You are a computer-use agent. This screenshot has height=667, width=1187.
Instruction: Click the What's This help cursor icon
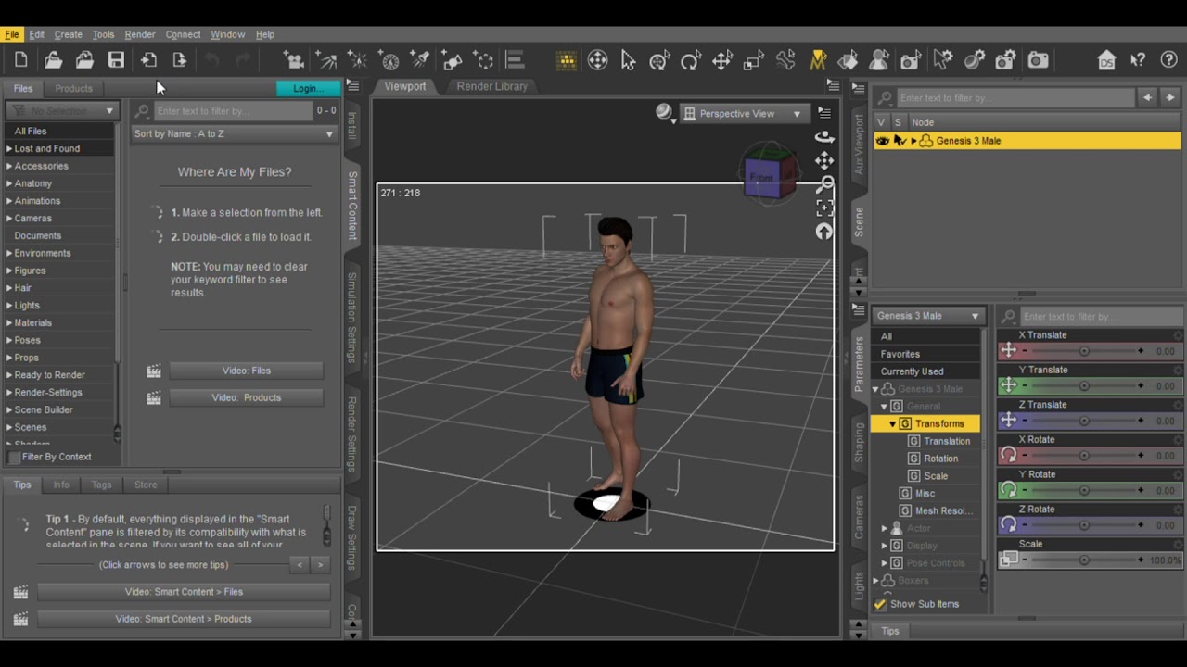pos(1138,60)
